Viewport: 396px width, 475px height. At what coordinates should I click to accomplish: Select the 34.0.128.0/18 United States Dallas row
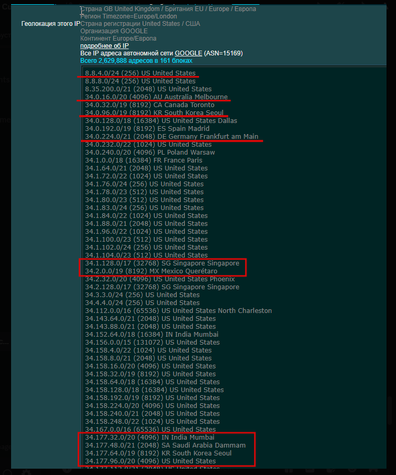point(161,120)
